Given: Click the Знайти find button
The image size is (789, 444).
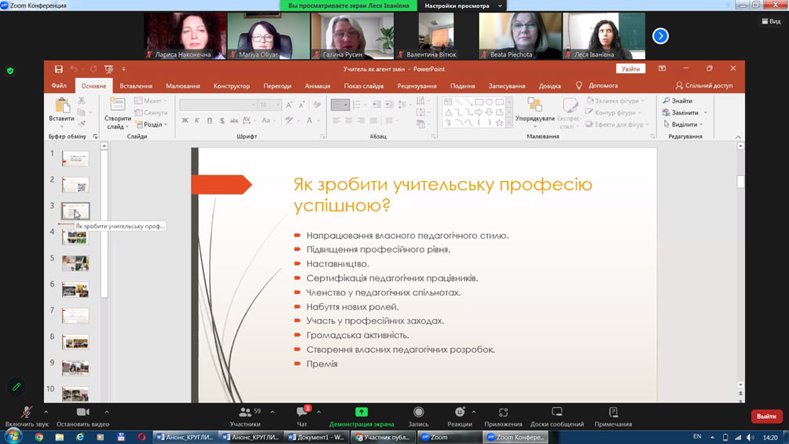Looking at the screenshot, I should pos(677,101).
